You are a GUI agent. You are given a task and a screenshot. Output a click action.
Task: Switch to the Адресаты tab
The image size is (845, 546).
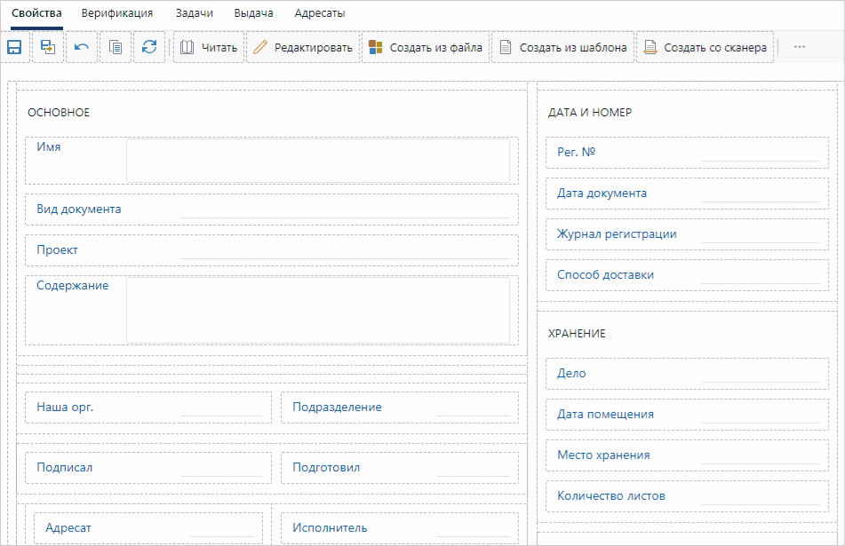point(320,13)
